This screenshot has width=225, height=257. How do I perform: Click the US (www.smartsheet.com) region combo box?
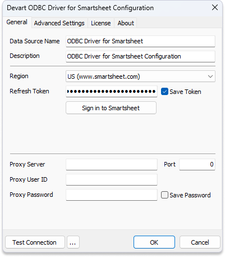pyautogui.click(x=140, y=76)
